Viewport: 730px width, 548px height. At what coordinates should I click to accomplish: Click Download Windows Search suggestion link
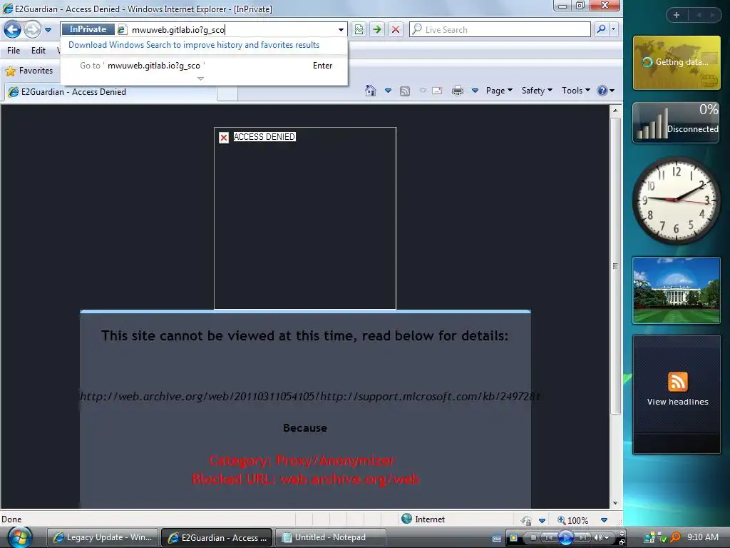(194, 45)
